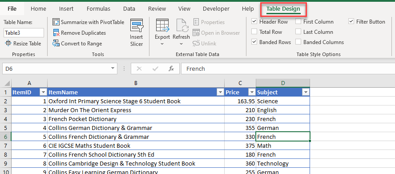
Task: Click the Export table icon
Action: (x=162, y=25)
